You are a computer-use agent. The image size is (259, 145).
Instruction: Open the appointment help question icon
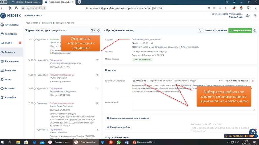click(x=255, y=30)
